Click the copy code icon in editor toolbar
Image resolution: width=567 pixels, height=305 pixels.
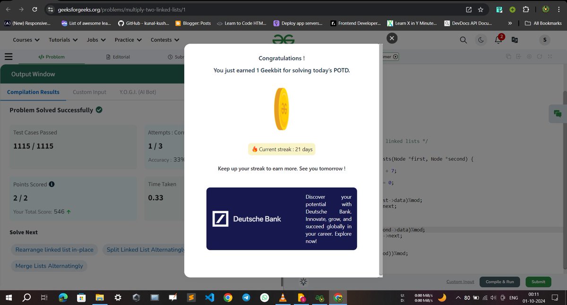point(508,57)
